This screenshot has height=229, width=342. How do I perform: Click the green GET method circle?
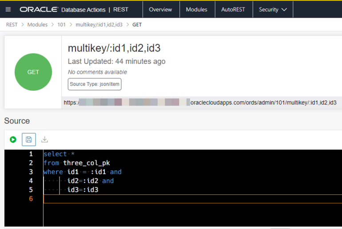point(33,72)
